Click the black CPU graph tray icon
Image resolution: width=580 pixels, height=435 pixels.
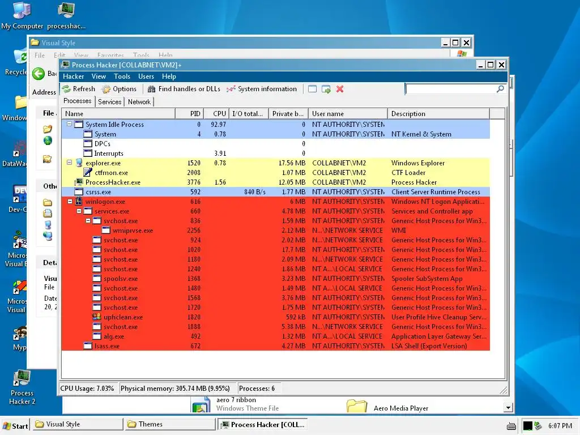pyautogui.click(x=527, y=426)
